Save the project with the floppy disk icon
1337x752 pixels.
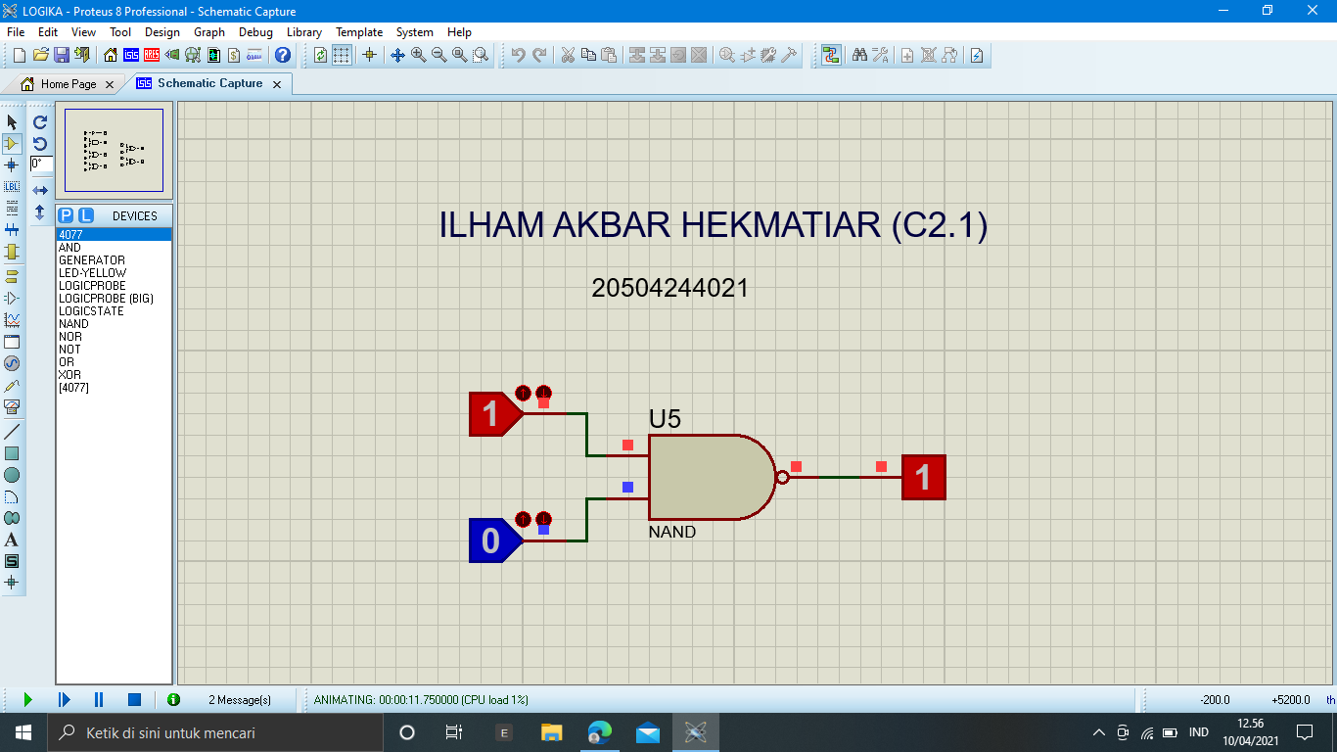pyautogui.click(x=61, y=55)
